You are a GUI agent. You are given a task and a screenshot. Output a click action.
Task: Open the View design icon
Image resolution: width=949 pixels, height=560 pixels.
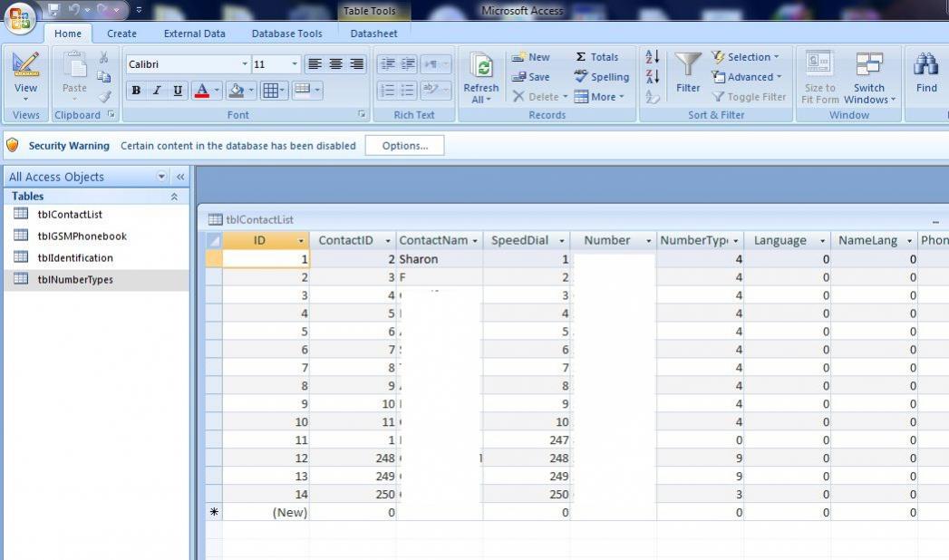(x=25, y=64)
